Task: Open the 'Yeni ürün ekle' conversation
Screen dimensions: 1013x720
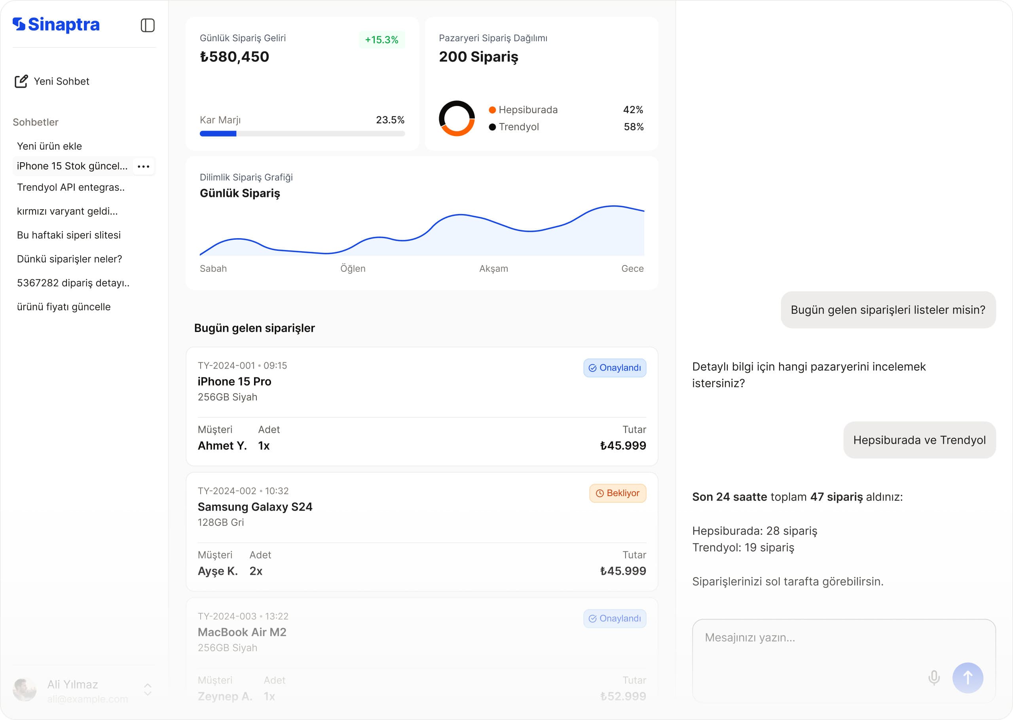Action: [49, 146]
